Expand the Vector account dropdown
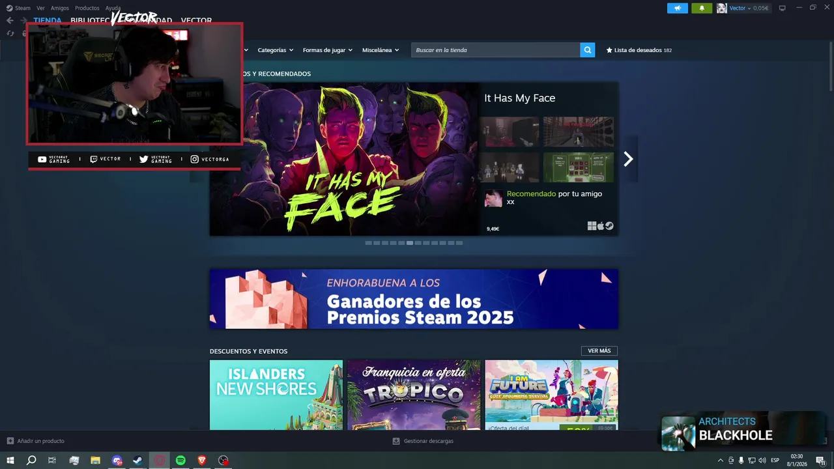 pyautogui.click(x=740, y=8)
